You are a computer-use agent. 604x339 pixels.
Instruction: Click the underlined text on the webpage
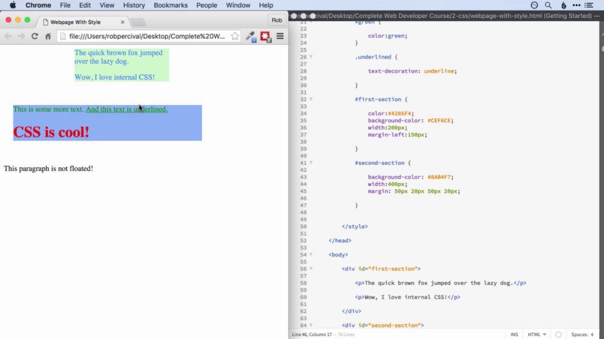point(127,109)
